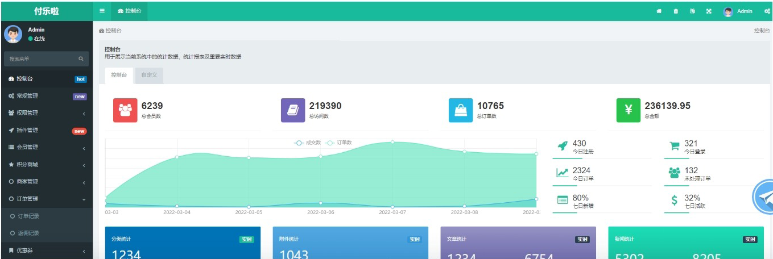773x259 pixels.
Task: Click the floating paper plane icon
Action: pos(765,197)
